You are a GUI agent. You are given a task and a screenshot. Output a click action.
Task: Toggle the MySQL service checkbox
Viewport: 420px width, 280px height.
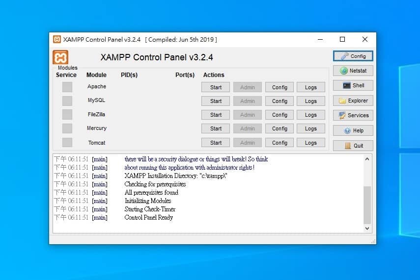pos(67,101)
